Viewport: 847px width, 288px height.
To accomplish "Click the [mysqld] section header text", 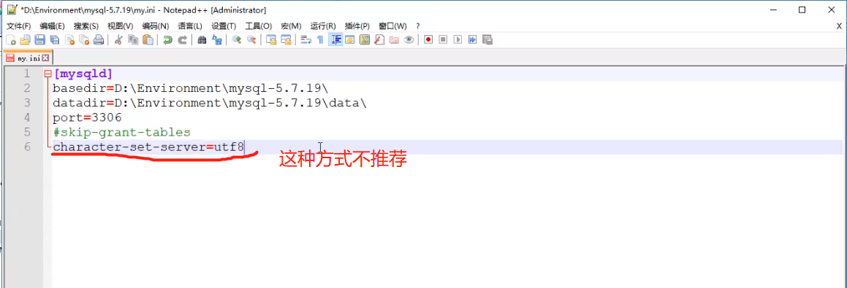I will [83, 74].
